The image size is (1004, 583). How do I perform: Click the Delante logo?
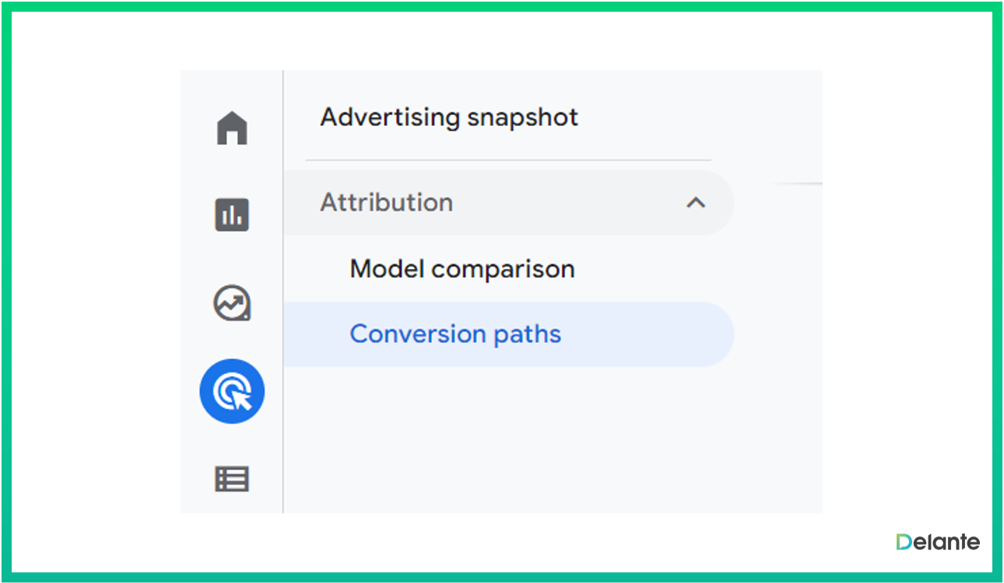[x=937, y=542]
